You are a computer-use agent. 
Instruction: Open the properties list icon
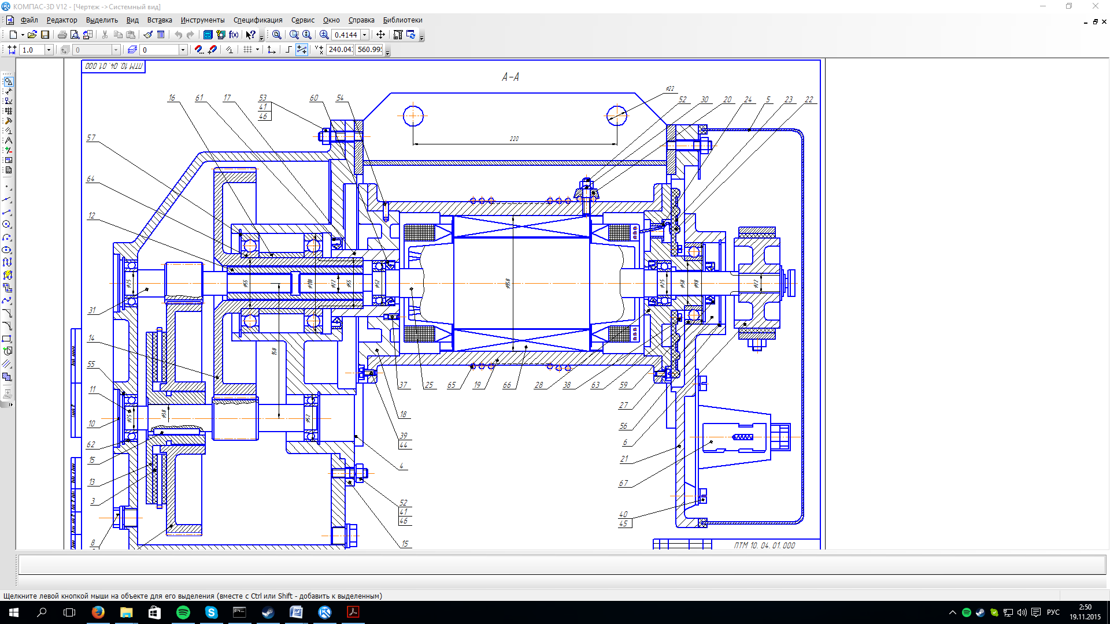pyautogui.click(x=161, y=35)
